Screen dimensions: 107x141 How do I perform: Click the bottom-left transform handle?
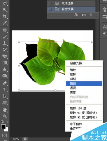click(x=19, y=90)
